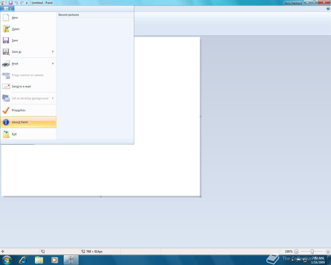
Task: Click the canvas right-edge resize handle
Action: pyautogui.click(x=201, y=116)
